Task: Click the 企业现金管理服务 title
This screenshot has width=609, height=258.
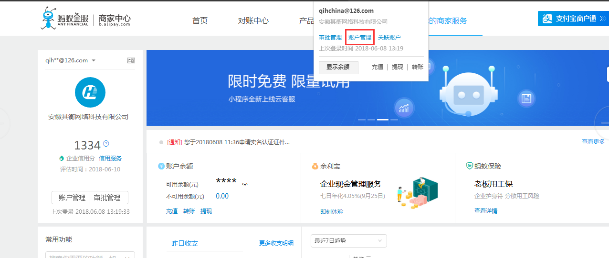Action: 351,184
